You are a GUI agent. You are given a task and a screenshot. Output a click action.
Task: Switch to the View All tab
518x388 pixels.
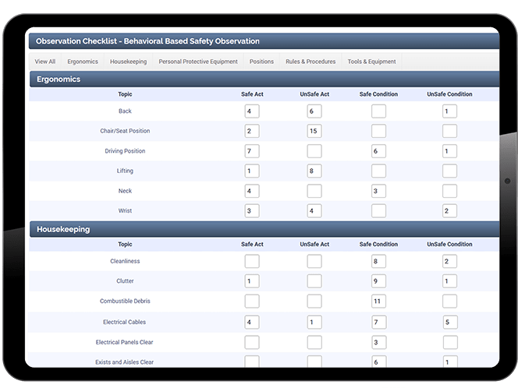pos(45,62)
